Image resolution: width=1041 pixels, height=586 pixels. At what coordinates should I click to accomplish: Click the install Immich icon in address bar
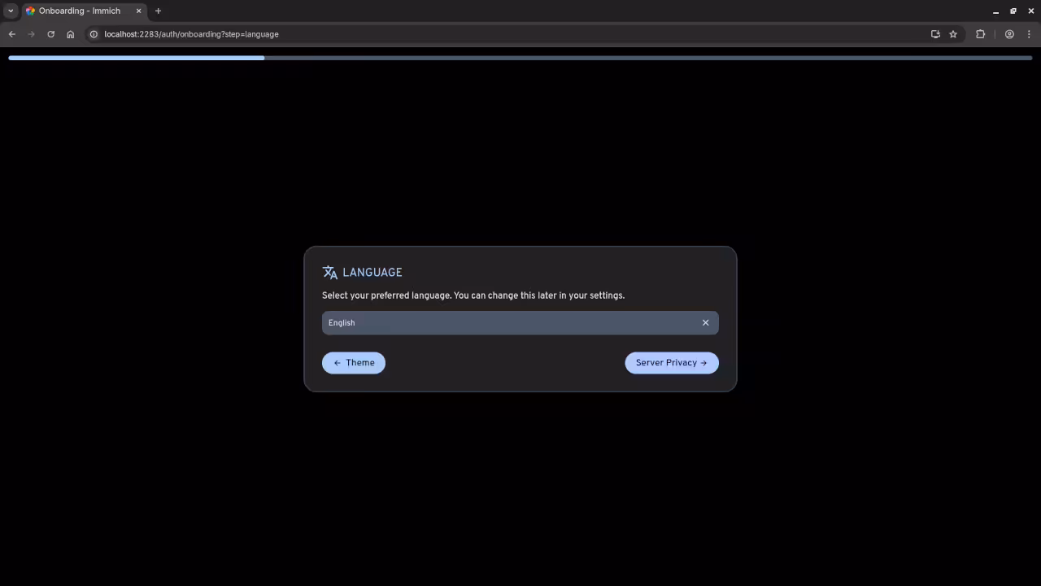coord(935,34)
